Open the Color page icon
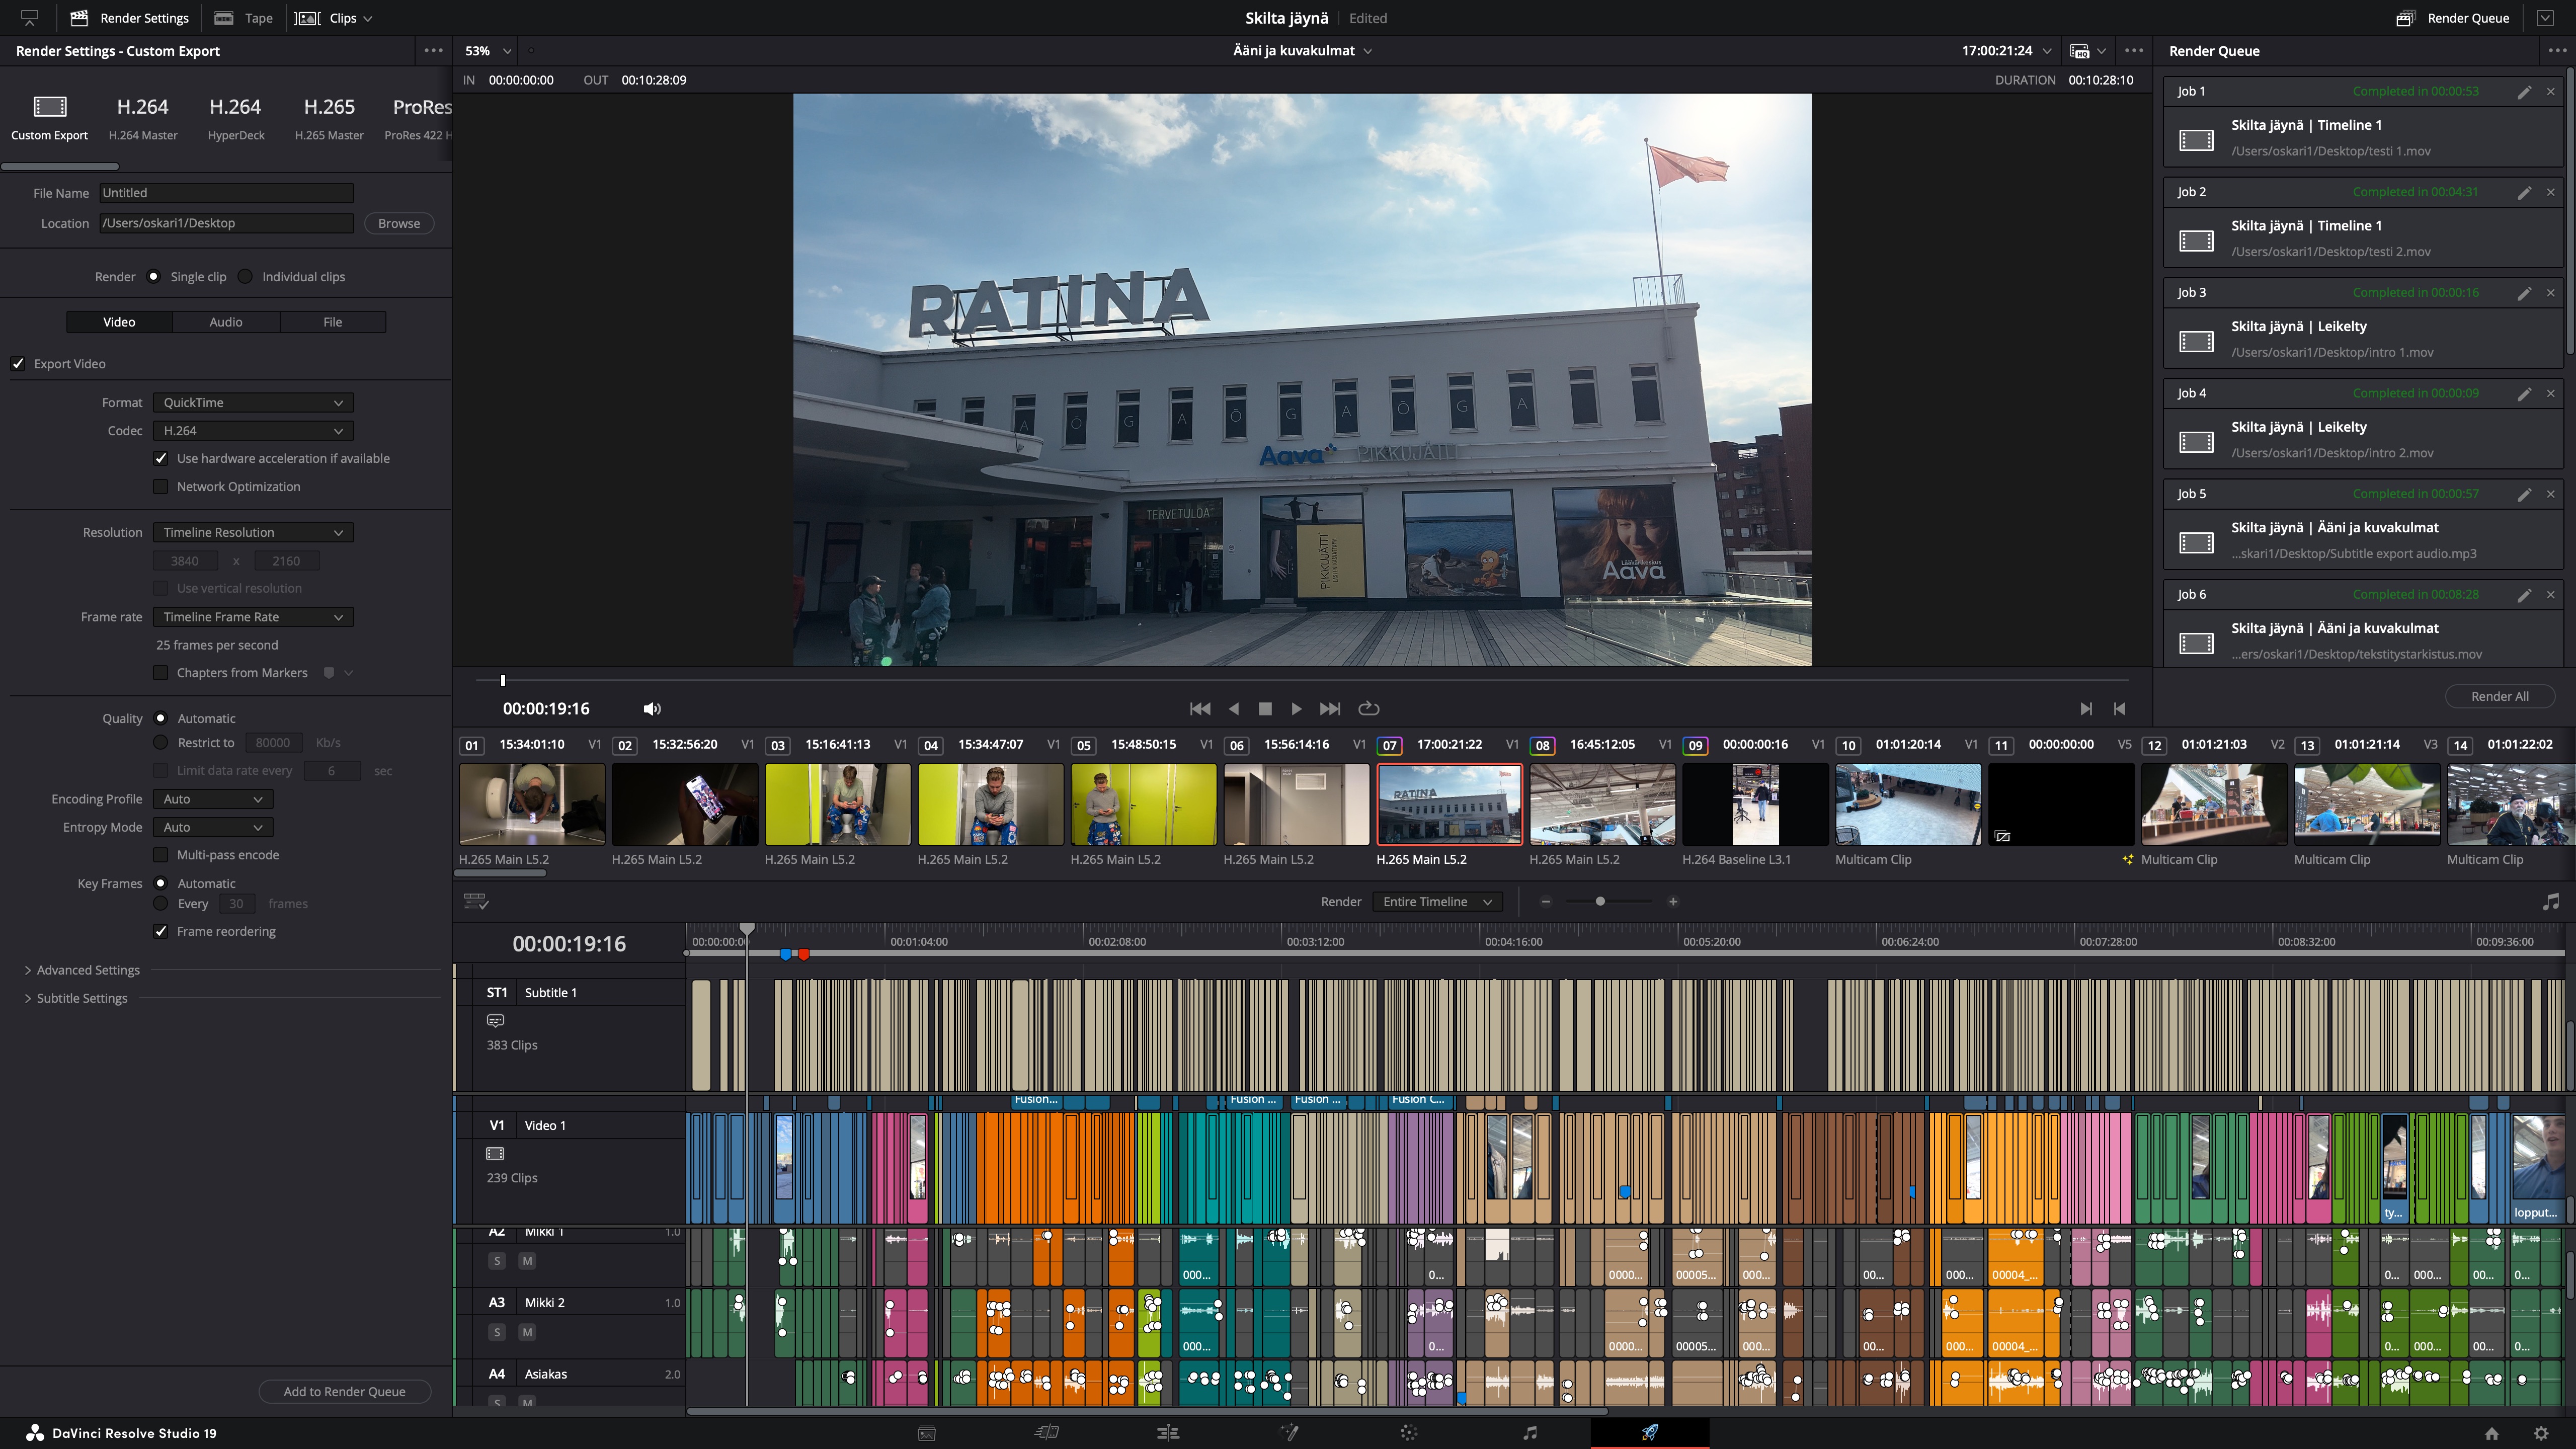The width and height of the screenshot is (2576, 1449). [x=1409, y=1433]
